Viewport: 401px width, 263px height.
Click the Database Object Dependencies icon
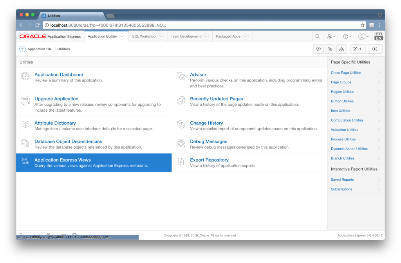point(25,143)
